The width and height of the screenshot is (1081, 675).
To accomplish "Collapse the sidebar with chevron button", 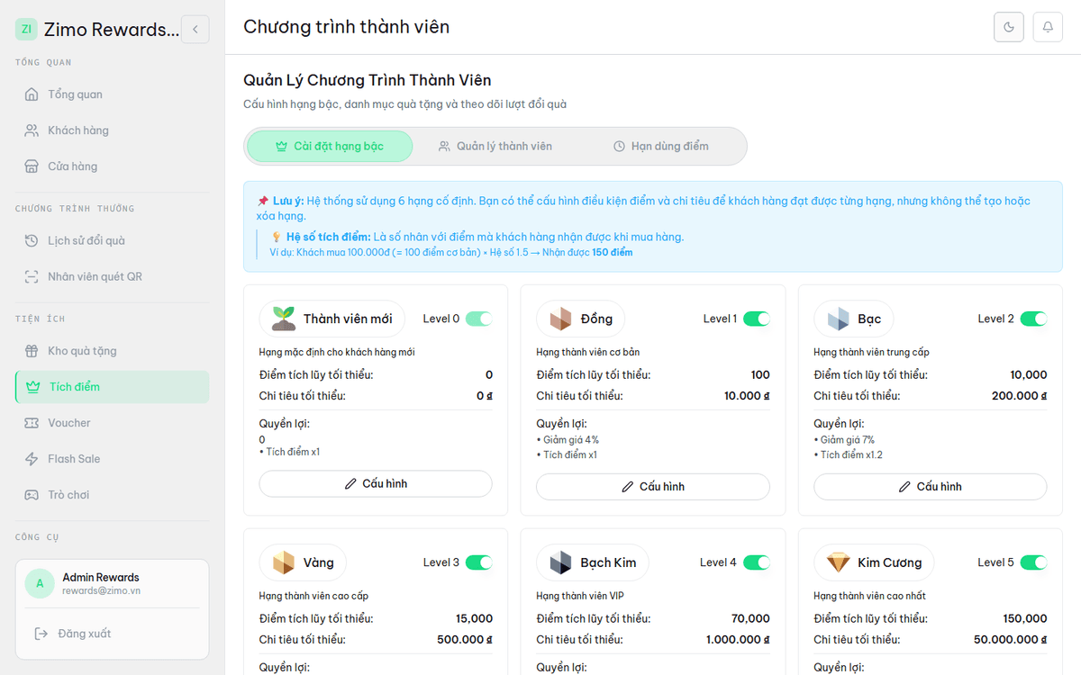I will [x=195, y=29].
